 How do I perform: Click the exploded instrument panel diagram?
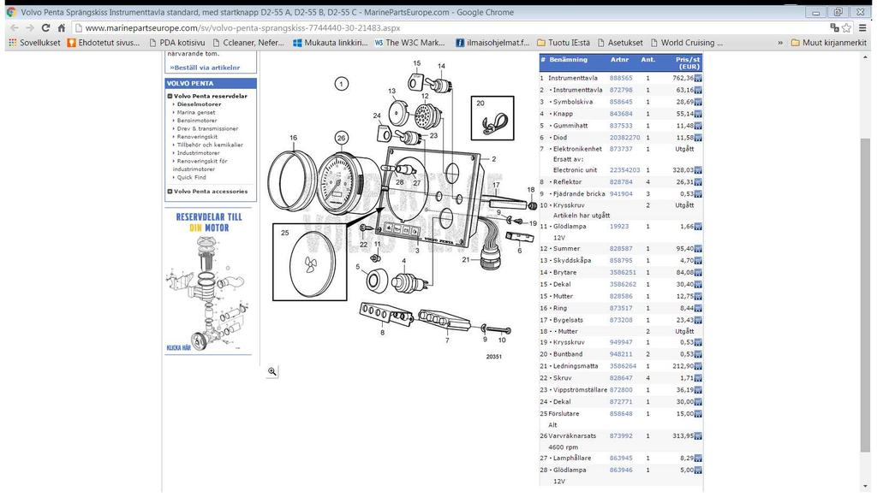[x=400, y=210]
